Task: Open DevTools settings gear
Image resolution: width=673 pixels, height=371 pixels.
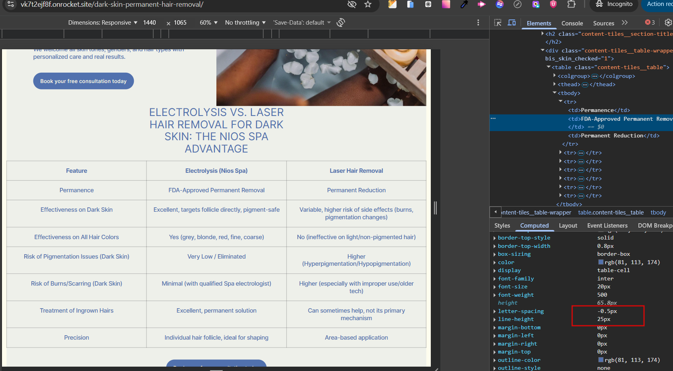Action: pyautogui.click(x=668, y=23)
